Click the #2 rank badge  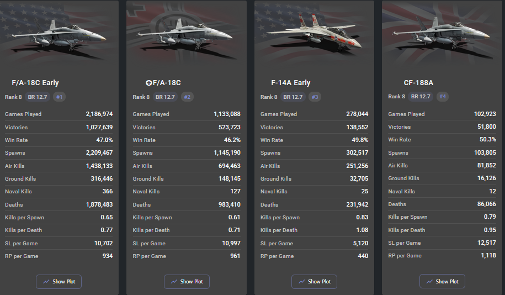point(187,97)
